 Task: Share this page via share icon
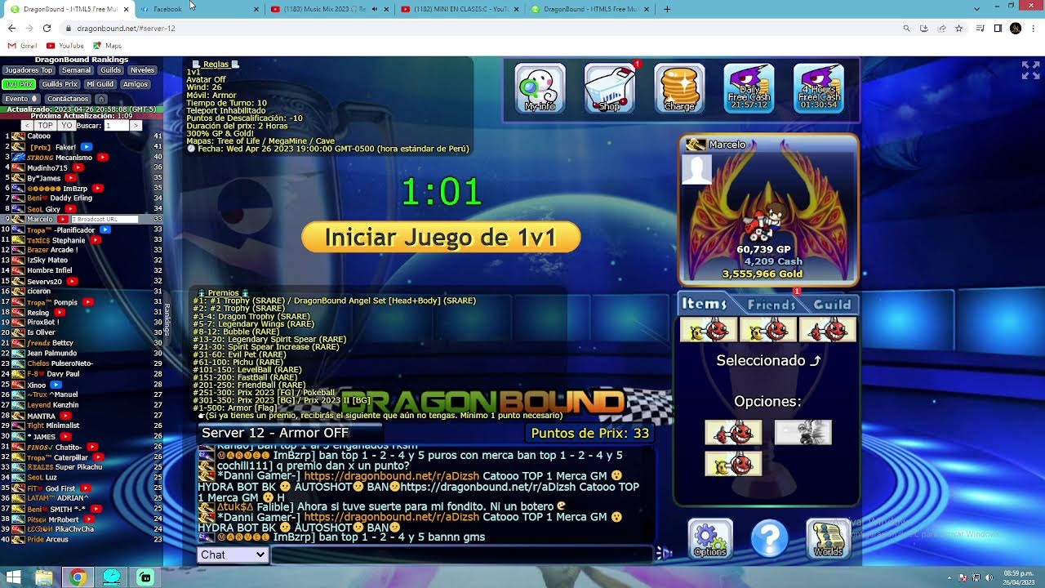tap(941, 28)
